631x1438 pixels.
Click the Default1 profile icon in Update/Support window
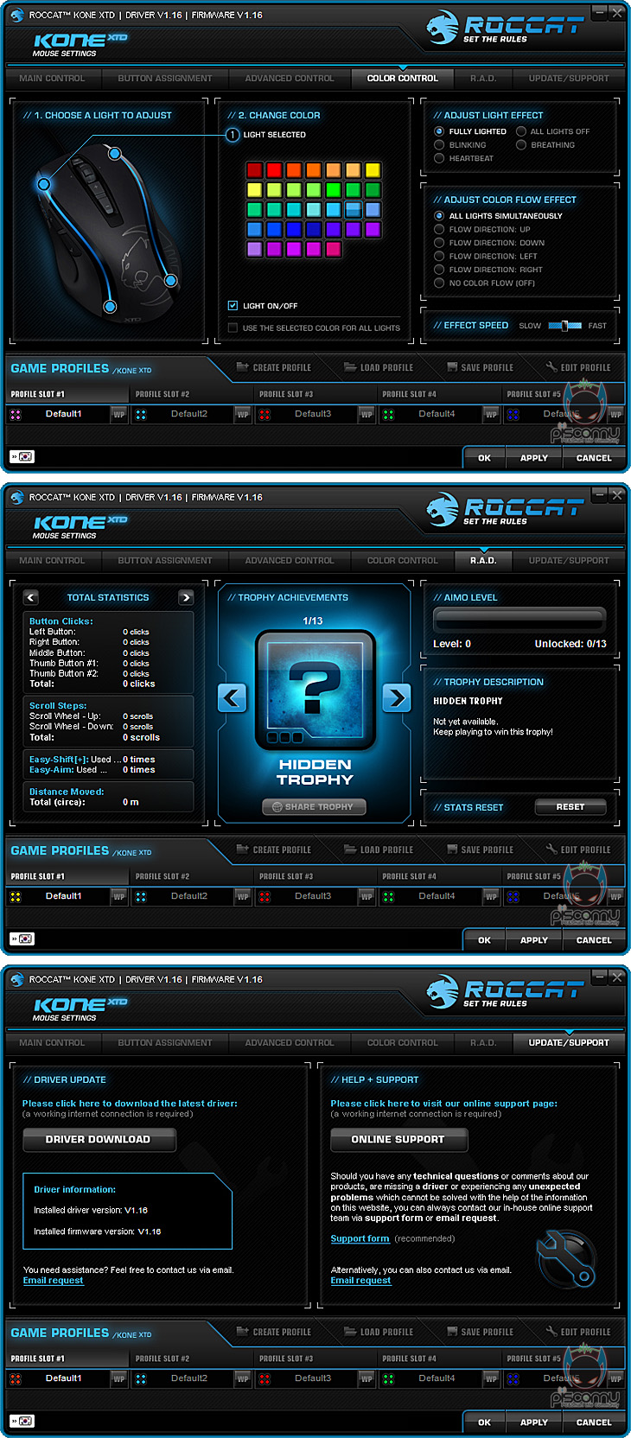pos(16,1378)
